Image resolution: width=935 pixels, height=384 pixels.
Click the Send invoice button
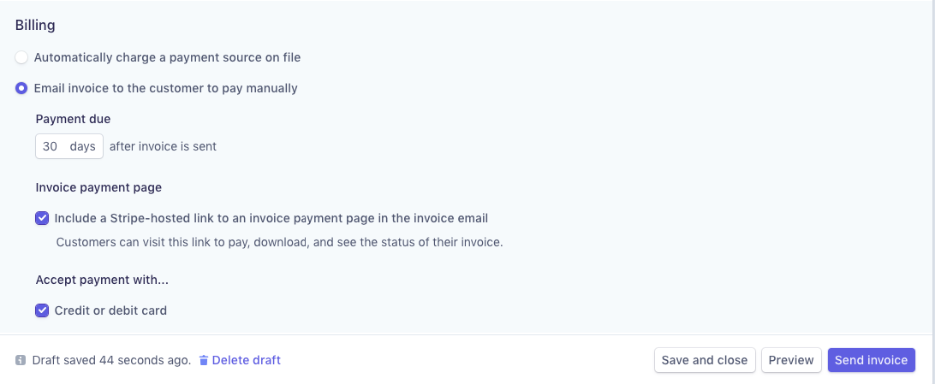tap(871, 360)
